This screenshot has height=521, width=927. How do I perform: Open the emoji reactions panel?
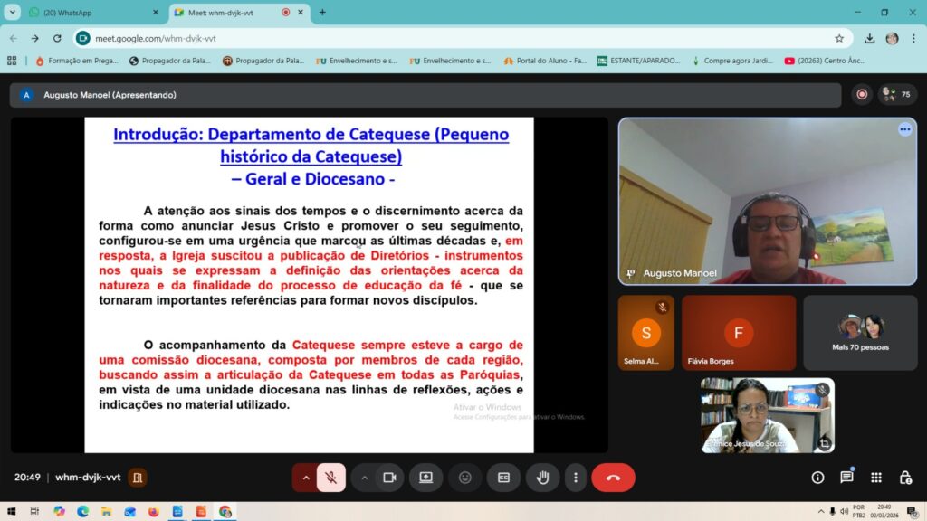[x=464, y=478]
